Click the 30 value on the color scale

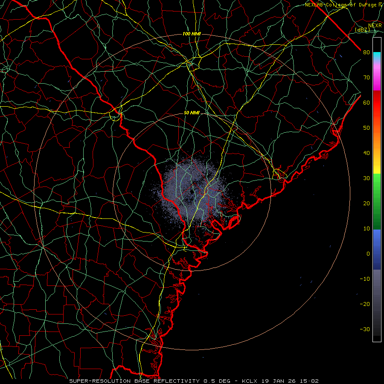click(367, 178)
